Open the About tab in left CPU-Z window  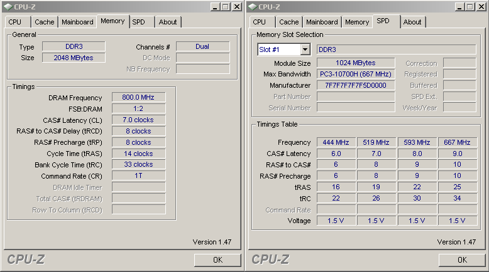tap(168, 22)
